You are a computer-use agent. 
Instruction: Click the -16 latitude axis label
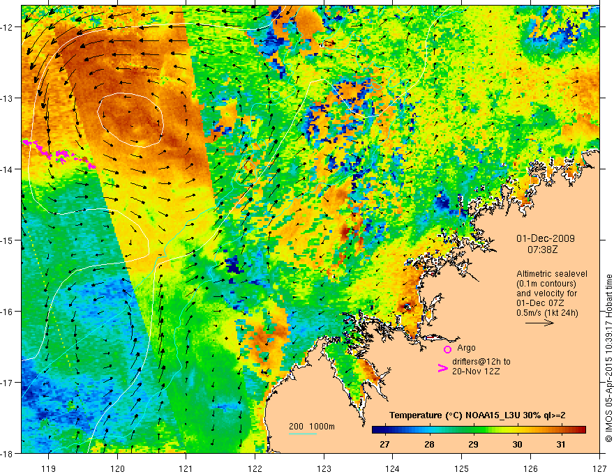(x=8, y=312)
